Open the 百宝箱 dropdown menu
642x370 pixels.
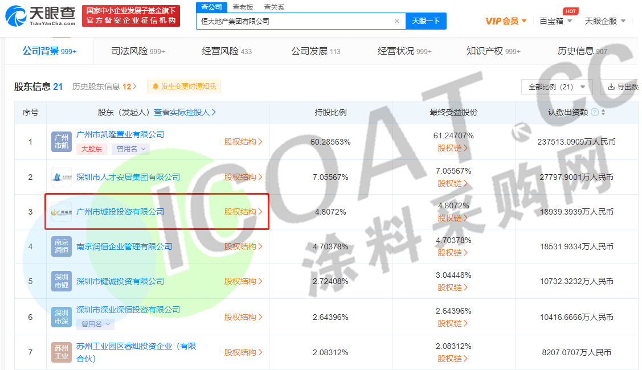pos(555,21)
